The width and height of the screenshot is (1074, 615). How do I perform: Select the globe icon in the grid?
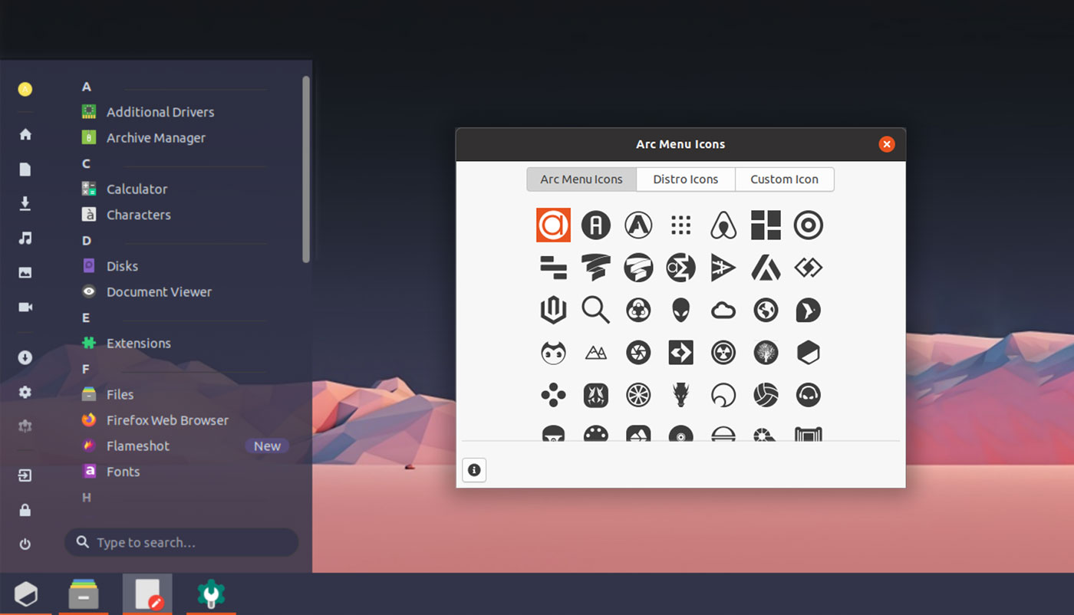[765, 310]
